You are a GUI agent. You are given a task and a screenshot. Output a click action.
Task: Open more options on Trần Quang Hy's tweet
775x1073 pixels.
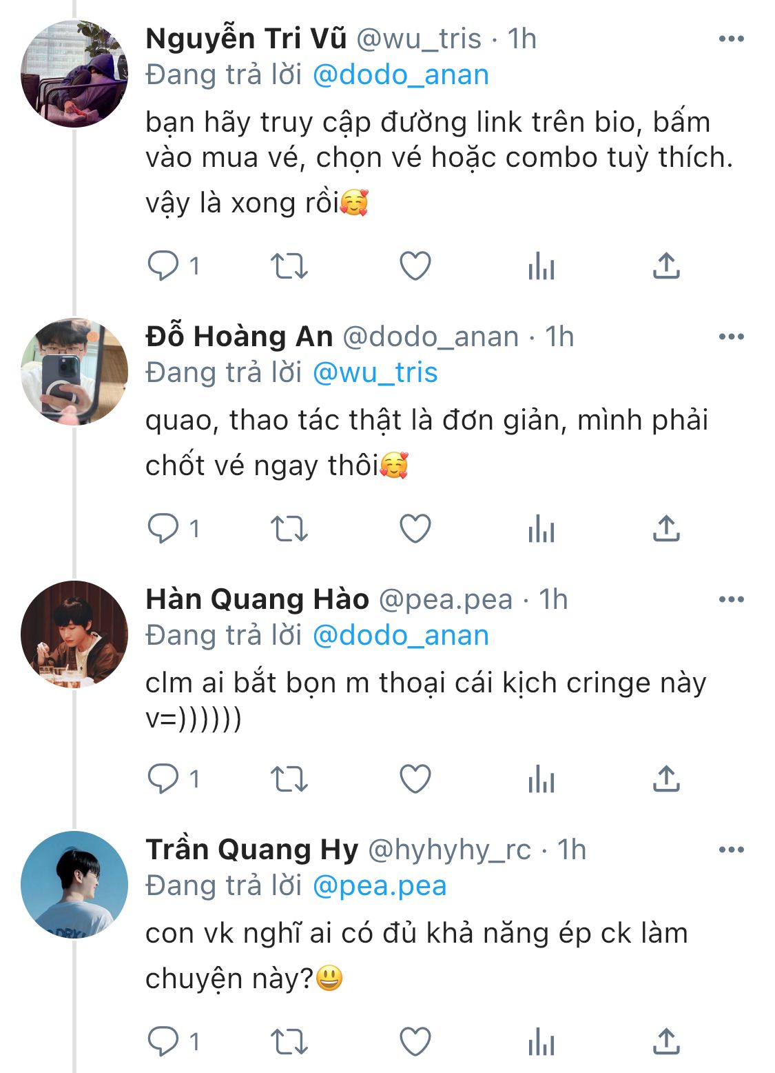pos(731,850)
